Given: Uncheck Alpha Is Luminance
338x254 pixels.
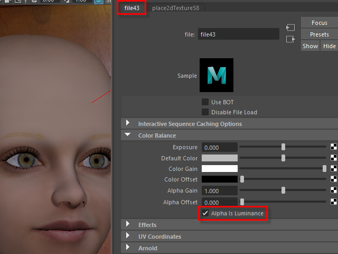Looking at the screenshot, I should (205, 213).
